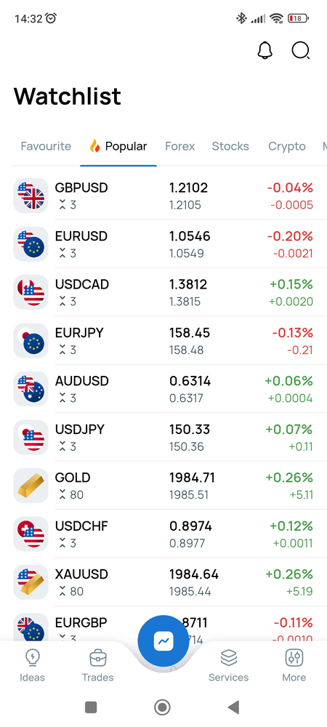The width and height of the screenshot is (327, 727).
Task: Open the More sliders icon
Action: tap(294, 657)
